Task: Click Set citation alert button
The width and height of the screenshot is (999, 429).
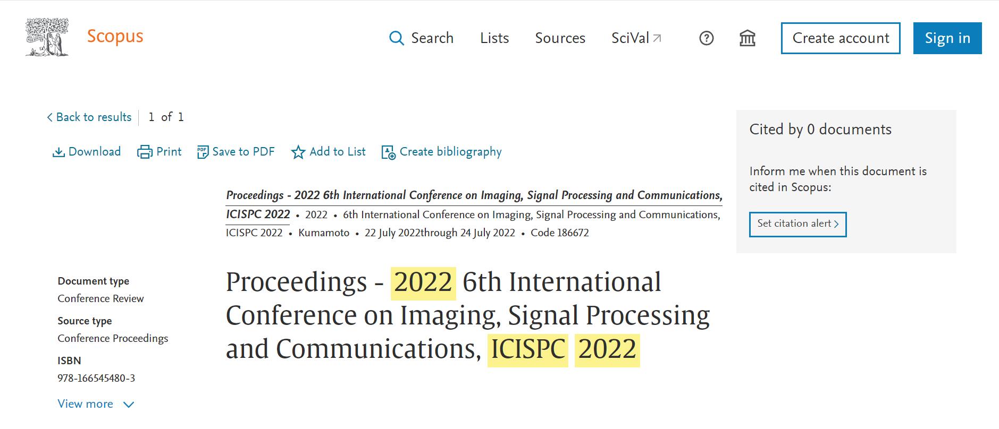Action: (797, 224)
